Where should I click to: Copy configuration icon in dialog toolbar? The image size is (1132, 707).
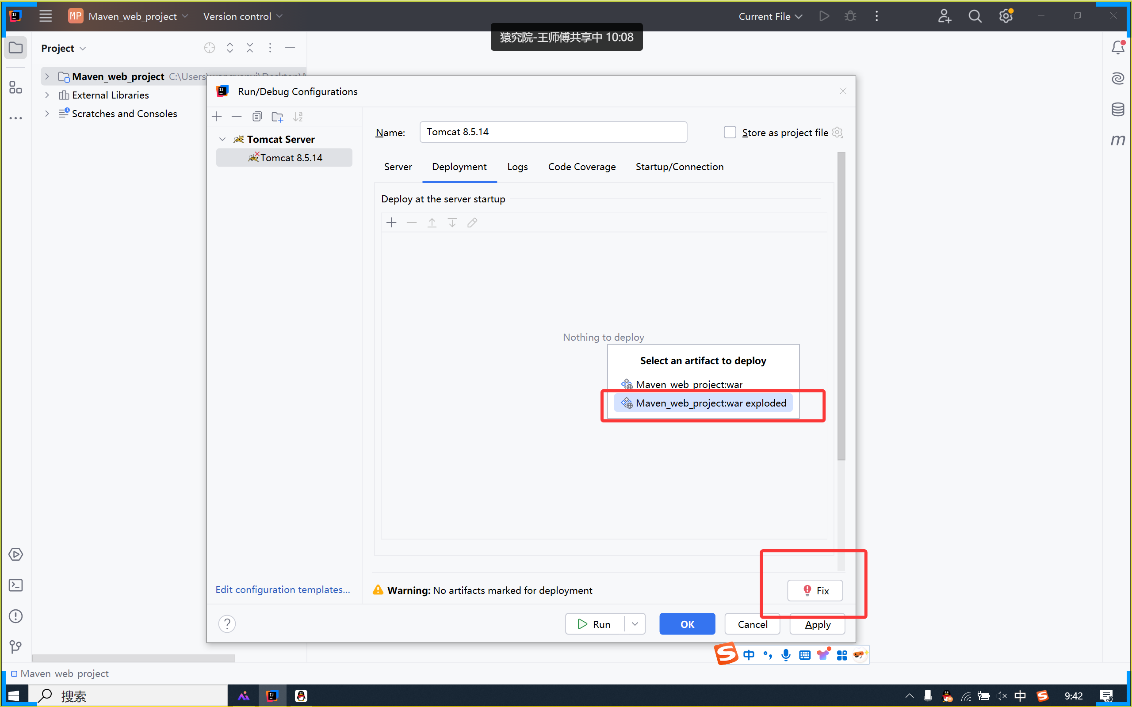257,116
